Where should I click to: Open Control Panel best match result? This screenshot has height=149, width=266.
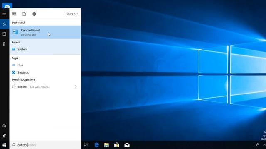tap(45, 32)
